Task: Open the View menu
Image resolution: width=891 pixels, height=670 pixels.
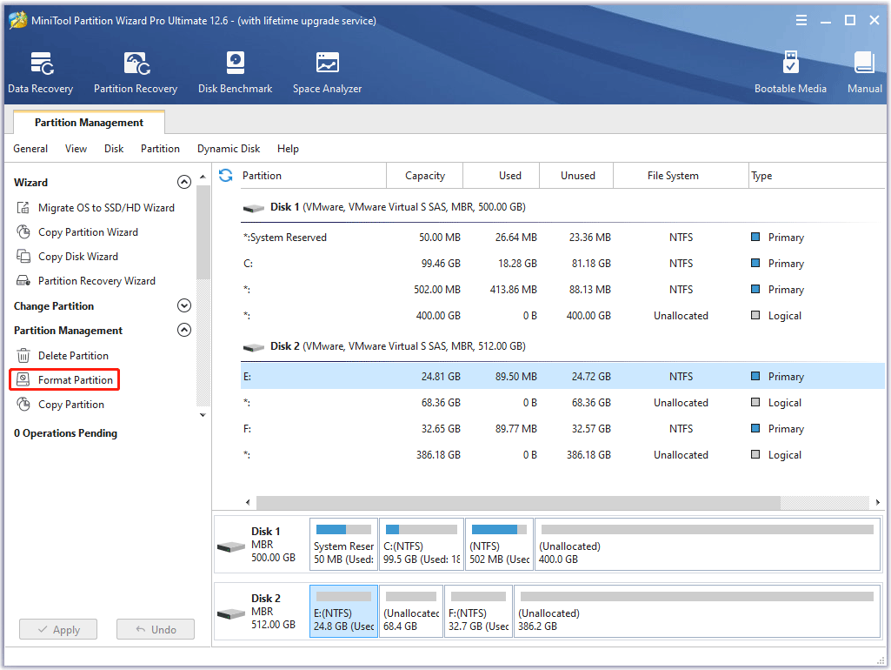Action: [x=76, y=149]
